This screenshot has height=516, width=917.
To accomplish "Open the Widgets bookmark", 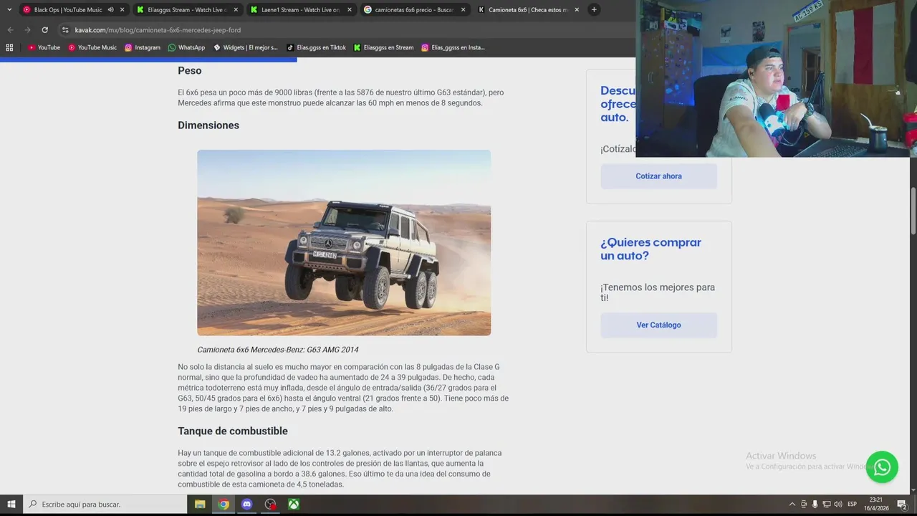I will pyautogui.click(x=246, y=47).
